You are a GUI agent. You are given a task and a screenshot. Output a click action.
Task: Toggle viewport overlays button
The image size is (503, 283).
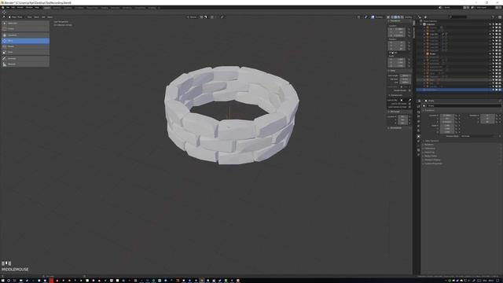coord(373,17)
